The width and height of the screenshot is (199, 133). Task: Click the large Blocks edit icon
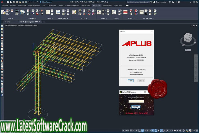[74, 12]
